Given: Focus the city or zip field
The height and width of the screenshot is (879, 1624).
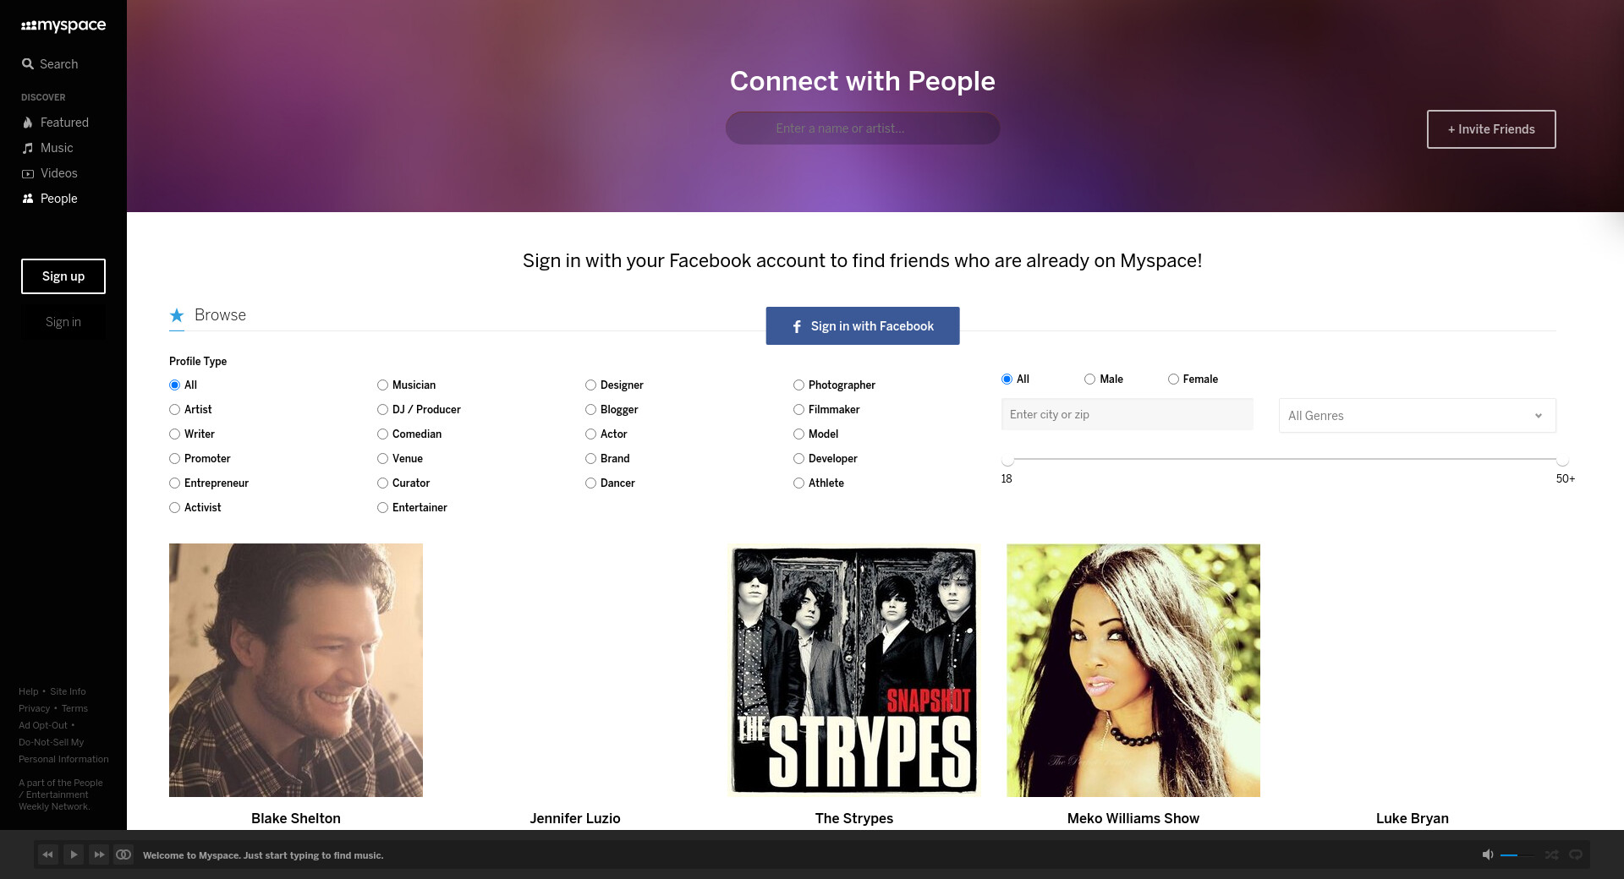Looking at the screenshot, I should click(1127, 415).
